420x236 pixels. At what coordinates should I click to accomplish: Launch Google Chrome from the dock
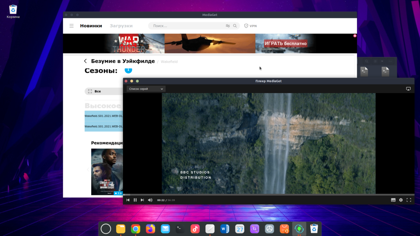135,229
